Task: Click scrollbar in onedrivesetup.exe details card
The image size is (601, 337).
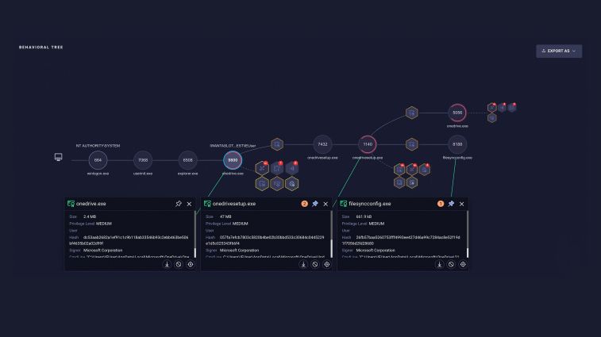Action: (x=332, y=234)
